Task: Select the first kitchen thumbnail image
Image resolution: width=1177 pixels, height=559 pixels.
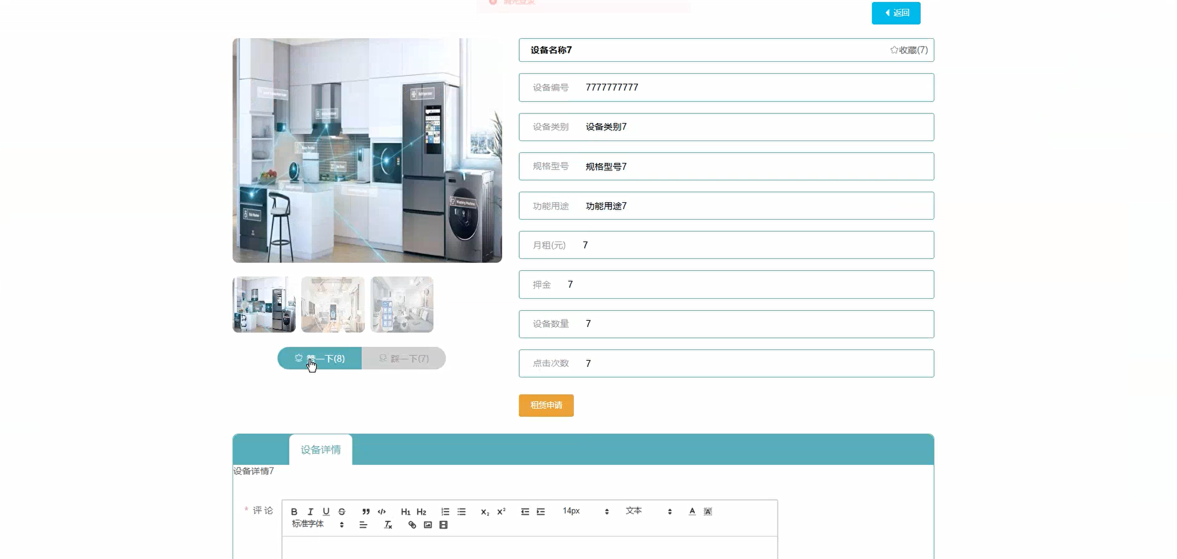Action: (x=264, y=305)
